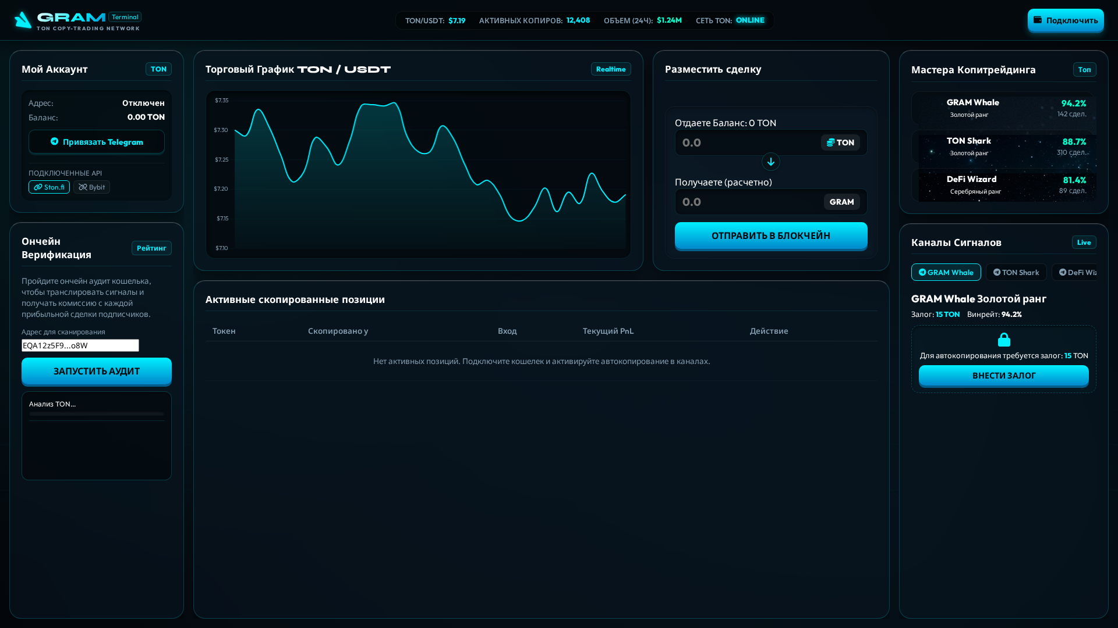Click the Действие column header
The height and width of the screenshot is (628, 1118).
coord(769,331)
